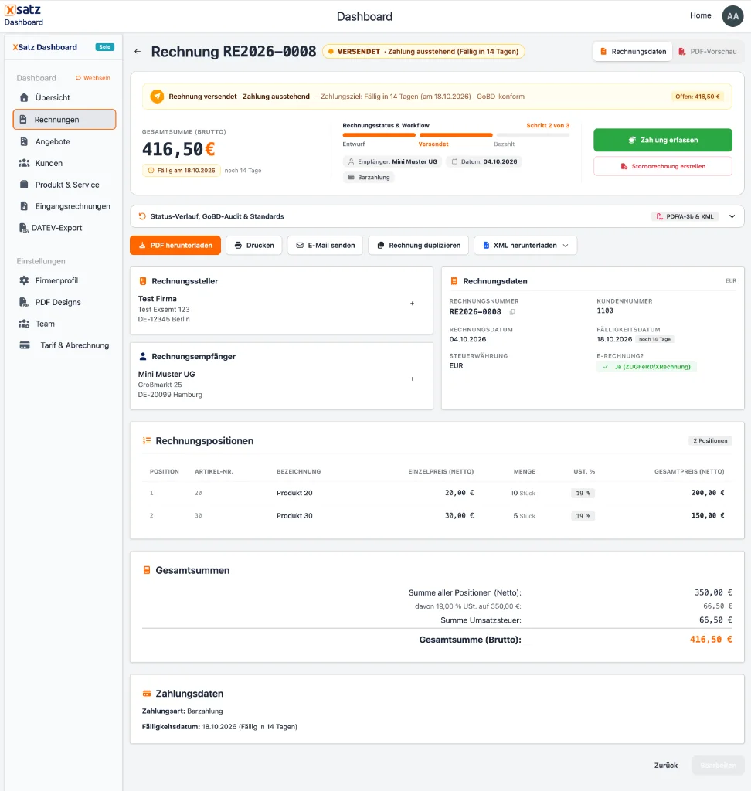Click the Bearbeiten button

[x=719, y=766]
